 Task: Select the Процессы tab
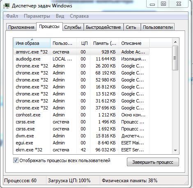[49, 26]
